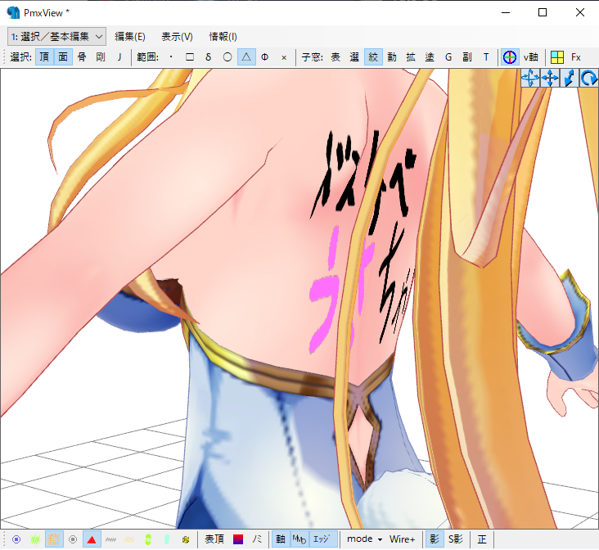Screen dimensions: 599x550
Task: Click the red-blue gradient color swatch
Action: click(x=238, y=539)
